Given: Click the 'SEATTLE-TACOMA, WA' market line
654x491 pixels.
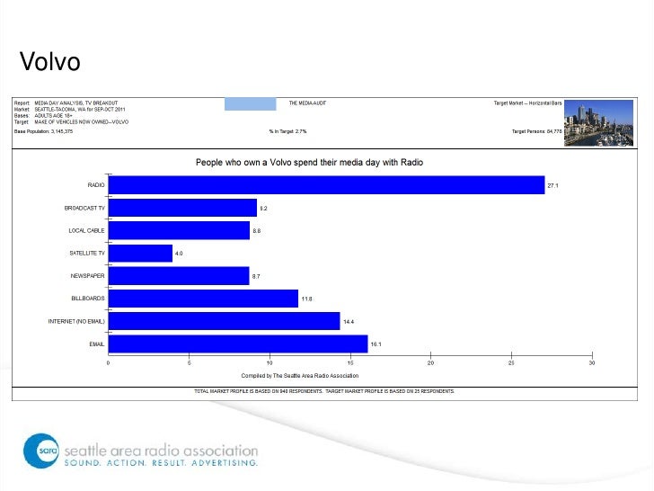Looking at the screenshot, I should click(80, 110).
